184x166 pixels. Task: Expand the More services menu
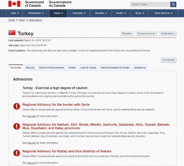(163, 13)
